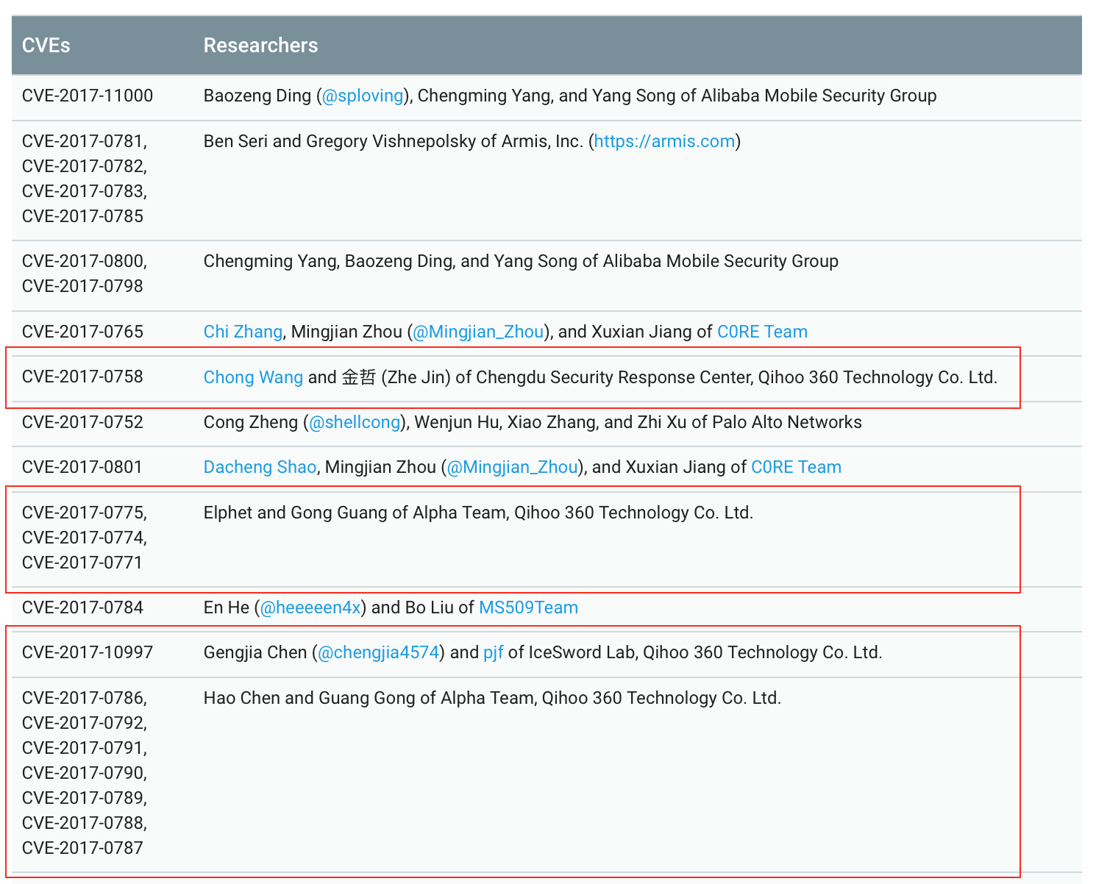1096x884 pixels.
Task: Open C0RE Team link in CVE-2017-0765 row
Action: pyautogui.click(x=762, y=332)
